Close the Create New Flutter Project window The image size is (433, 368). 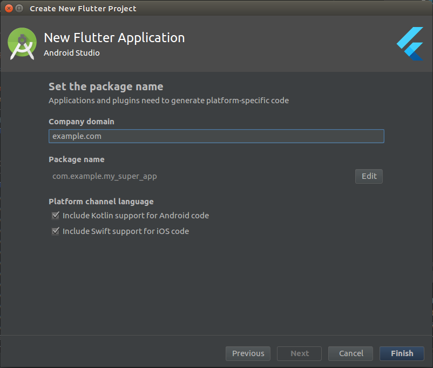point(9,9)
